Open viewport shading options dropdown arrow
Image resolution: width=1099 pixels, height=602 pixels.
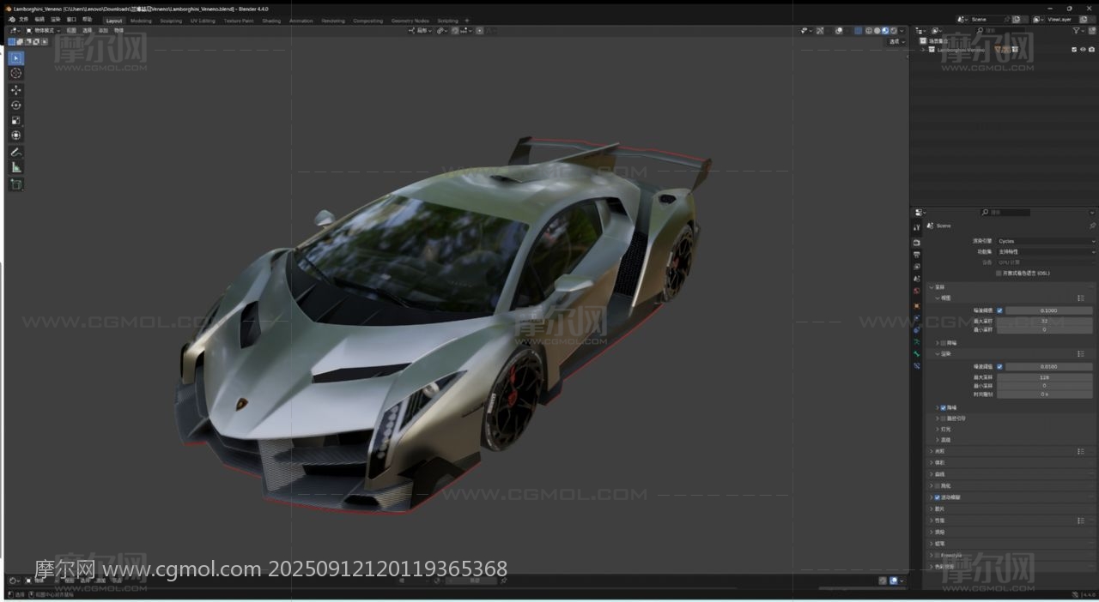pyautogui.click(x=902, y=30)
